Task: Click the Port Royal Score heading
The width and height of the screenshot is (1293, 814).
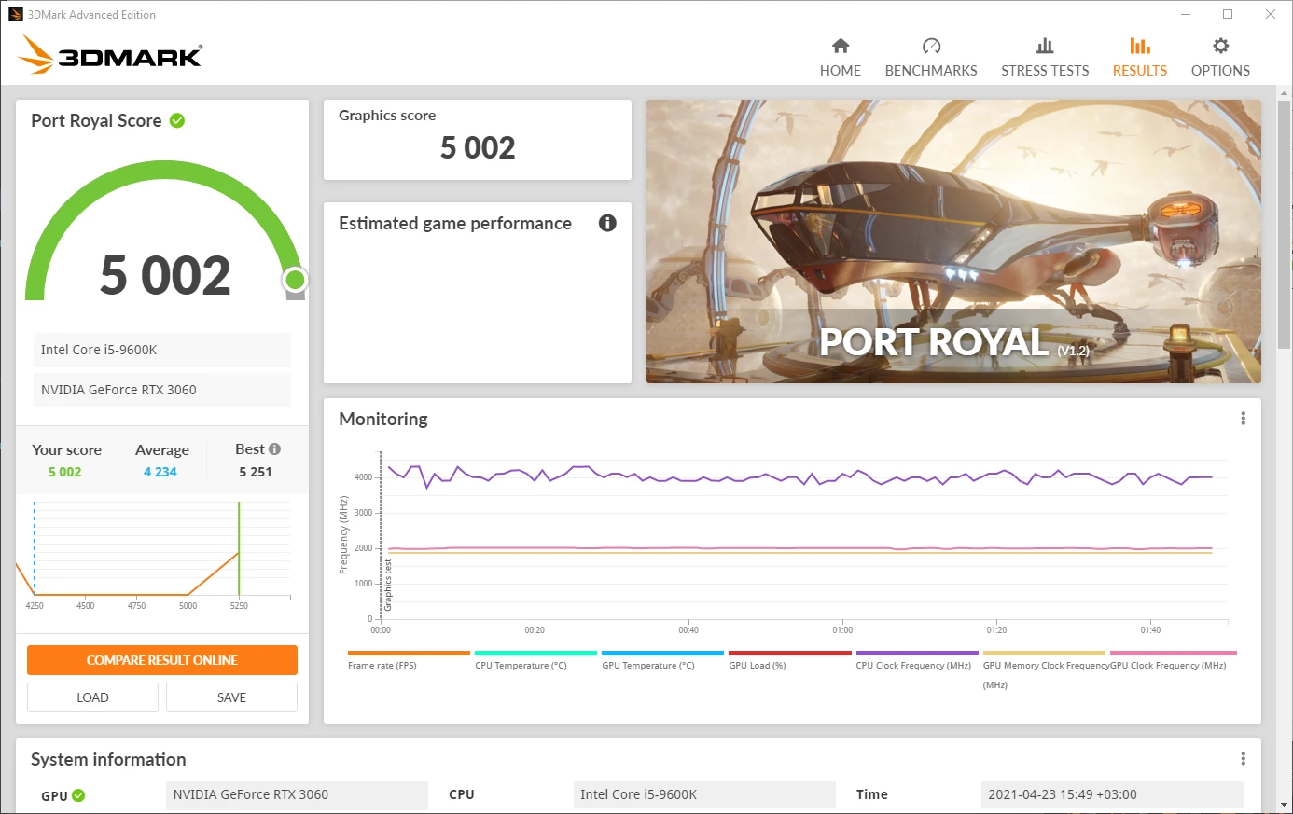Action: [x=96, y=120]
